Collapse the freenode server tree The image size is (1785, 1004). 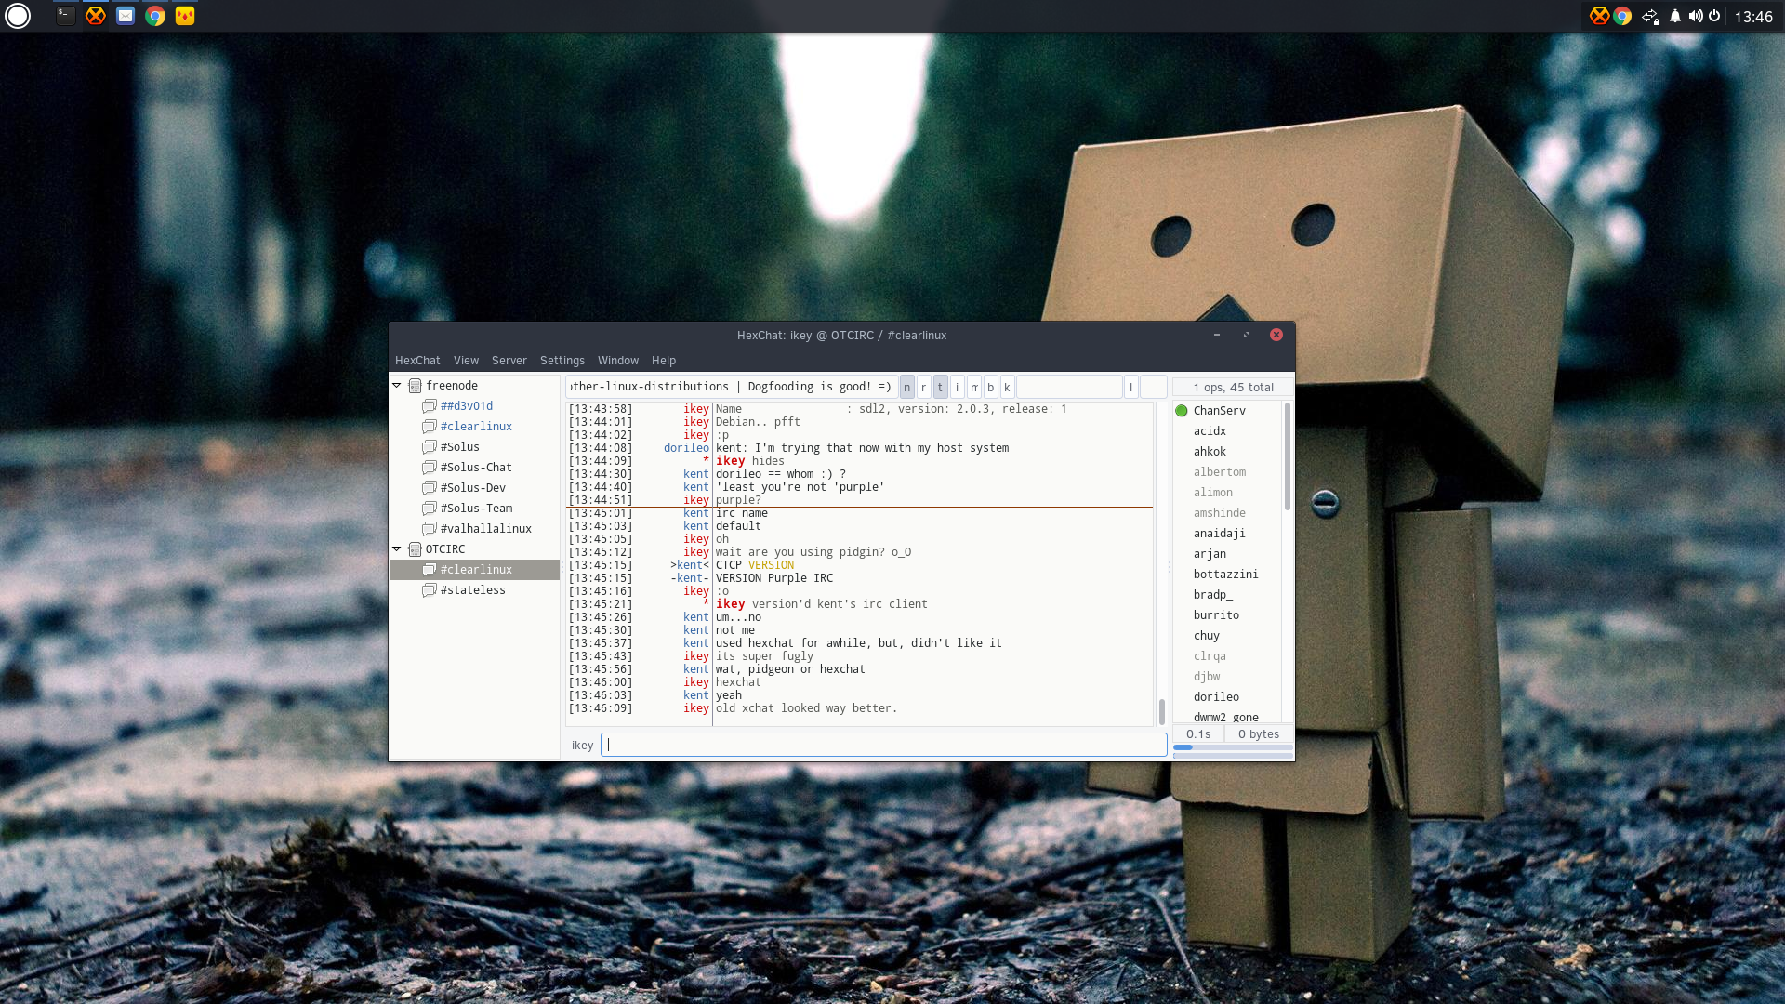(x=397, y=386)
